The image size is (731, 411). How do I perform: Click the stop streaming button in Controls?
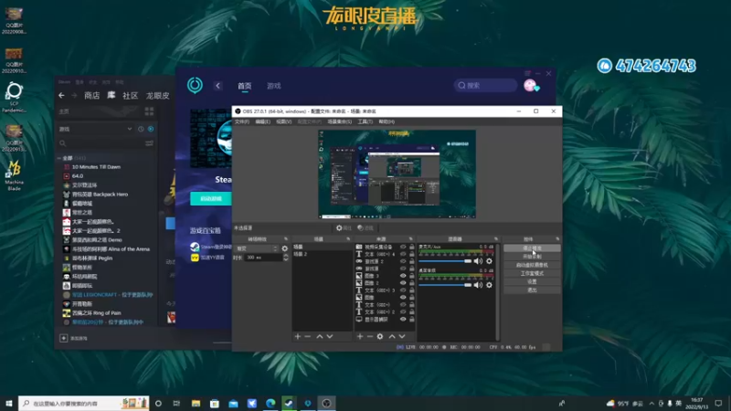tap(532, 248)
